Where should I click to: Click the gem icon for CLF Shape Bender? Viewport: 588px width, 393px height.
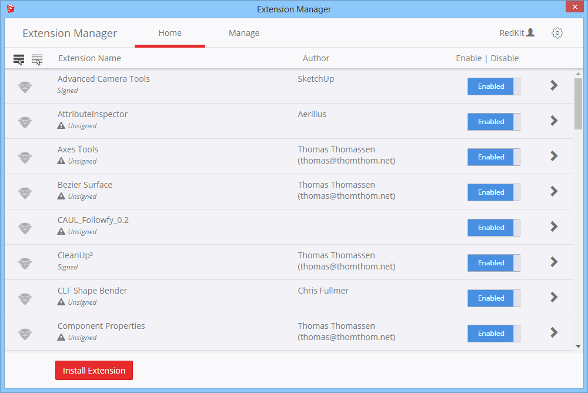pyautogui.click(x=25, y=299)
